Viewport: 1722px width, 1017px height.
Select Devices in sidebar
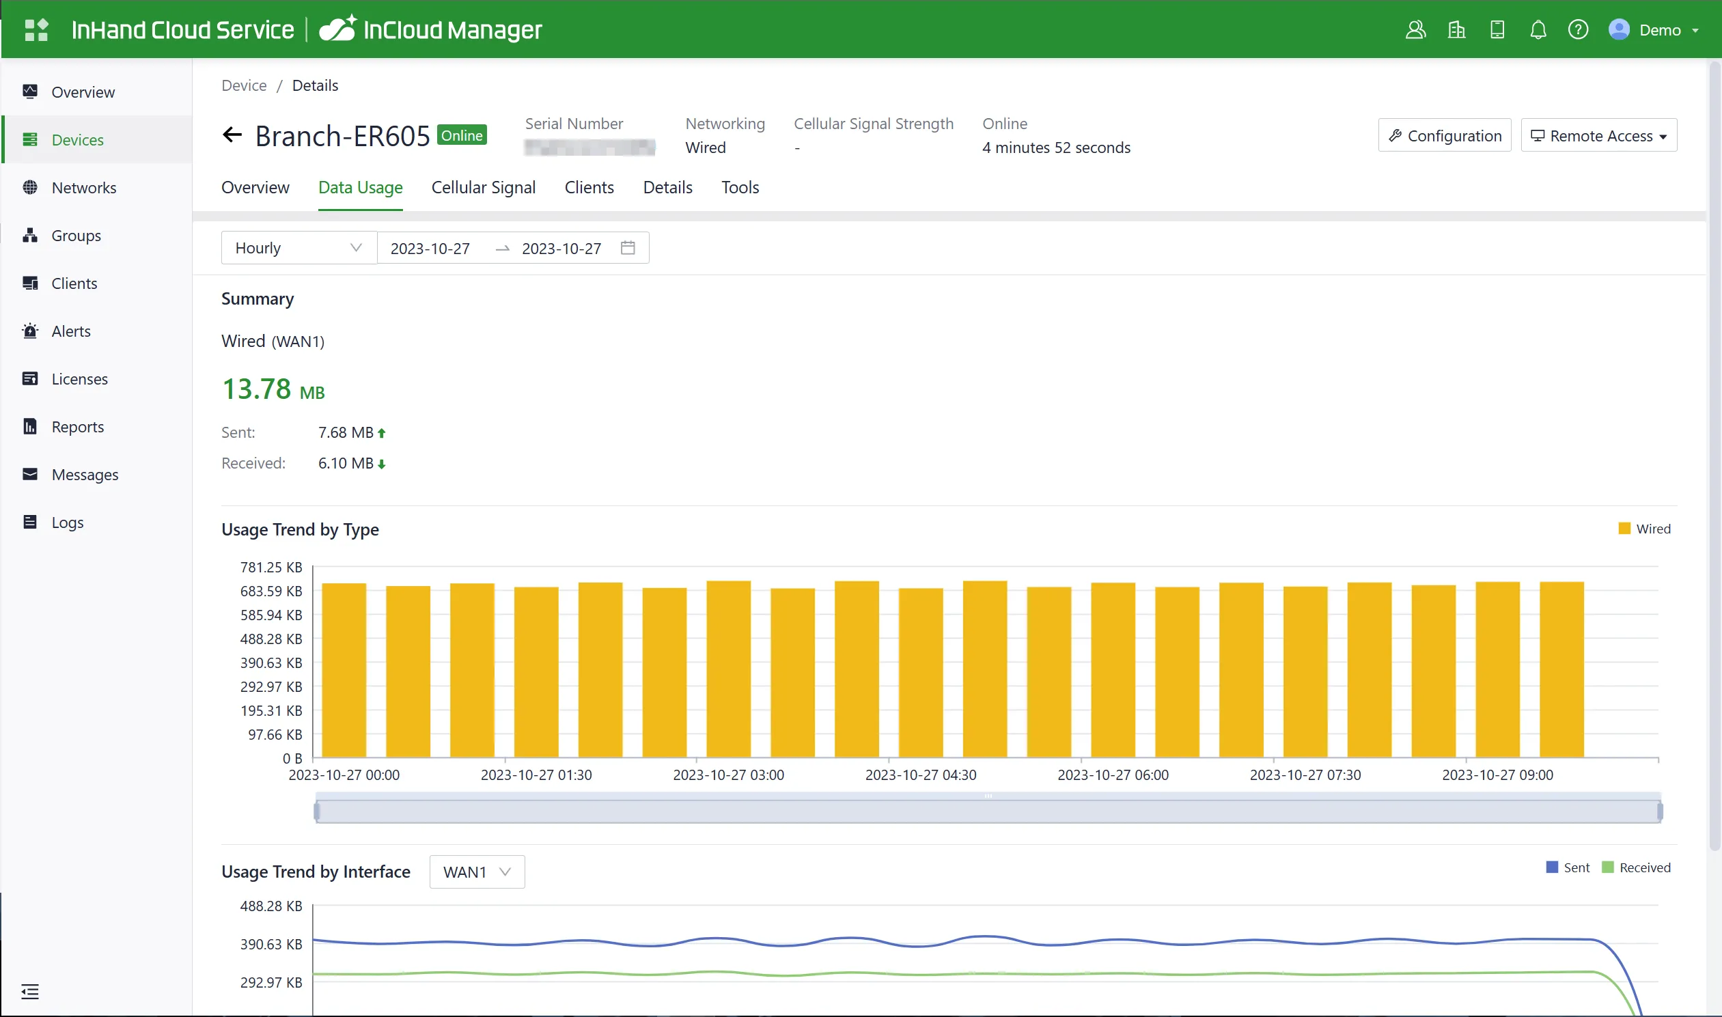click(x=96, y=139)
